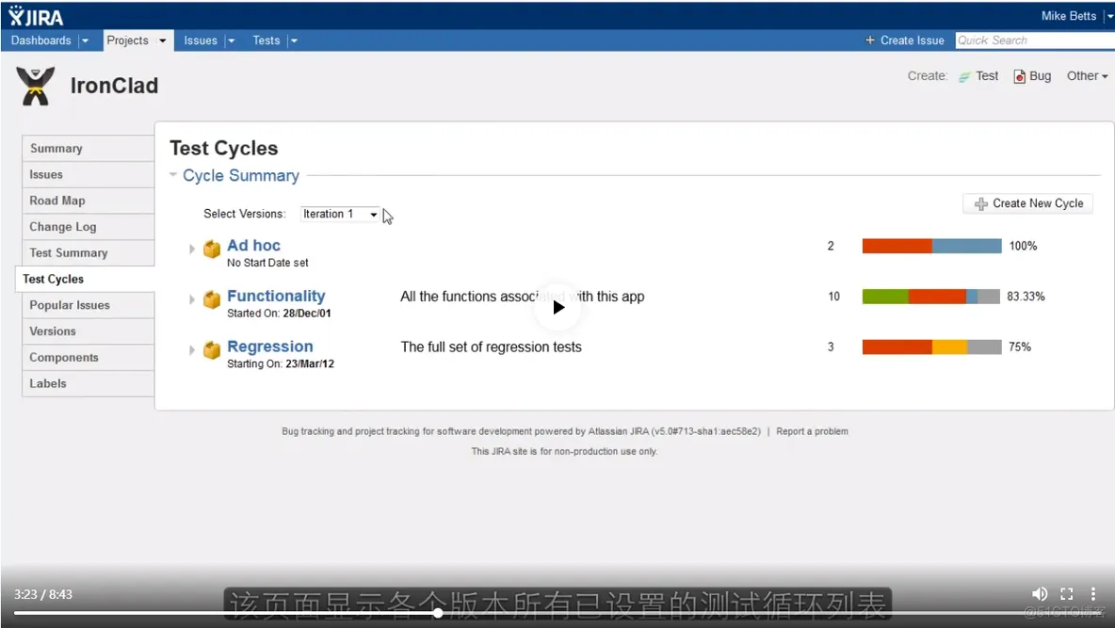Image resolution: width=1115 pixels, height=628 pixels.
Task: Open the Projects menu
Action: tap(127, 40)
